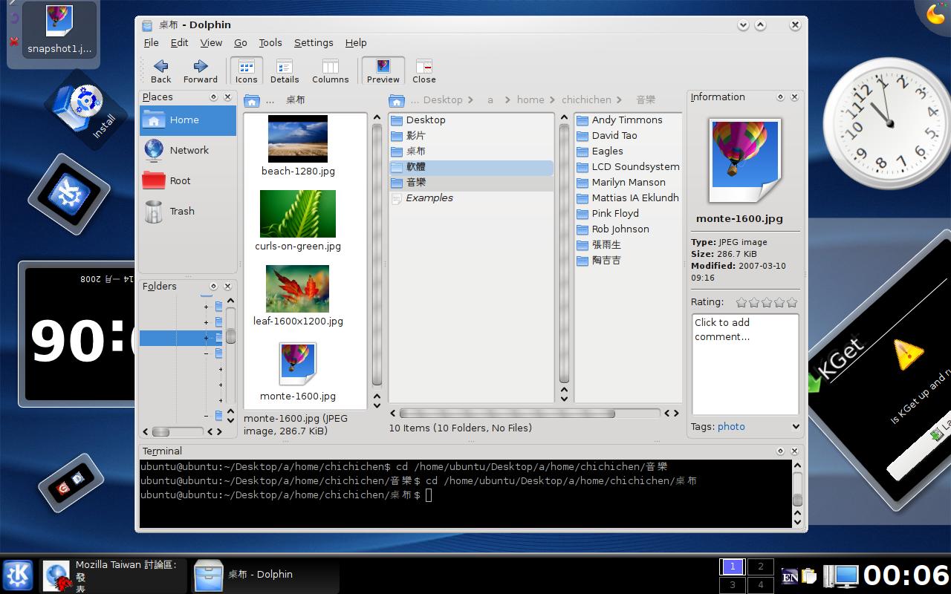Select Network in the Places panel
This screenshot has height=594, width=951.
pos(189,150)
